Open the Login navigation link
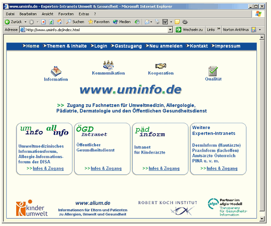Screen dimensions: 271x226 [x=99, y=46]
